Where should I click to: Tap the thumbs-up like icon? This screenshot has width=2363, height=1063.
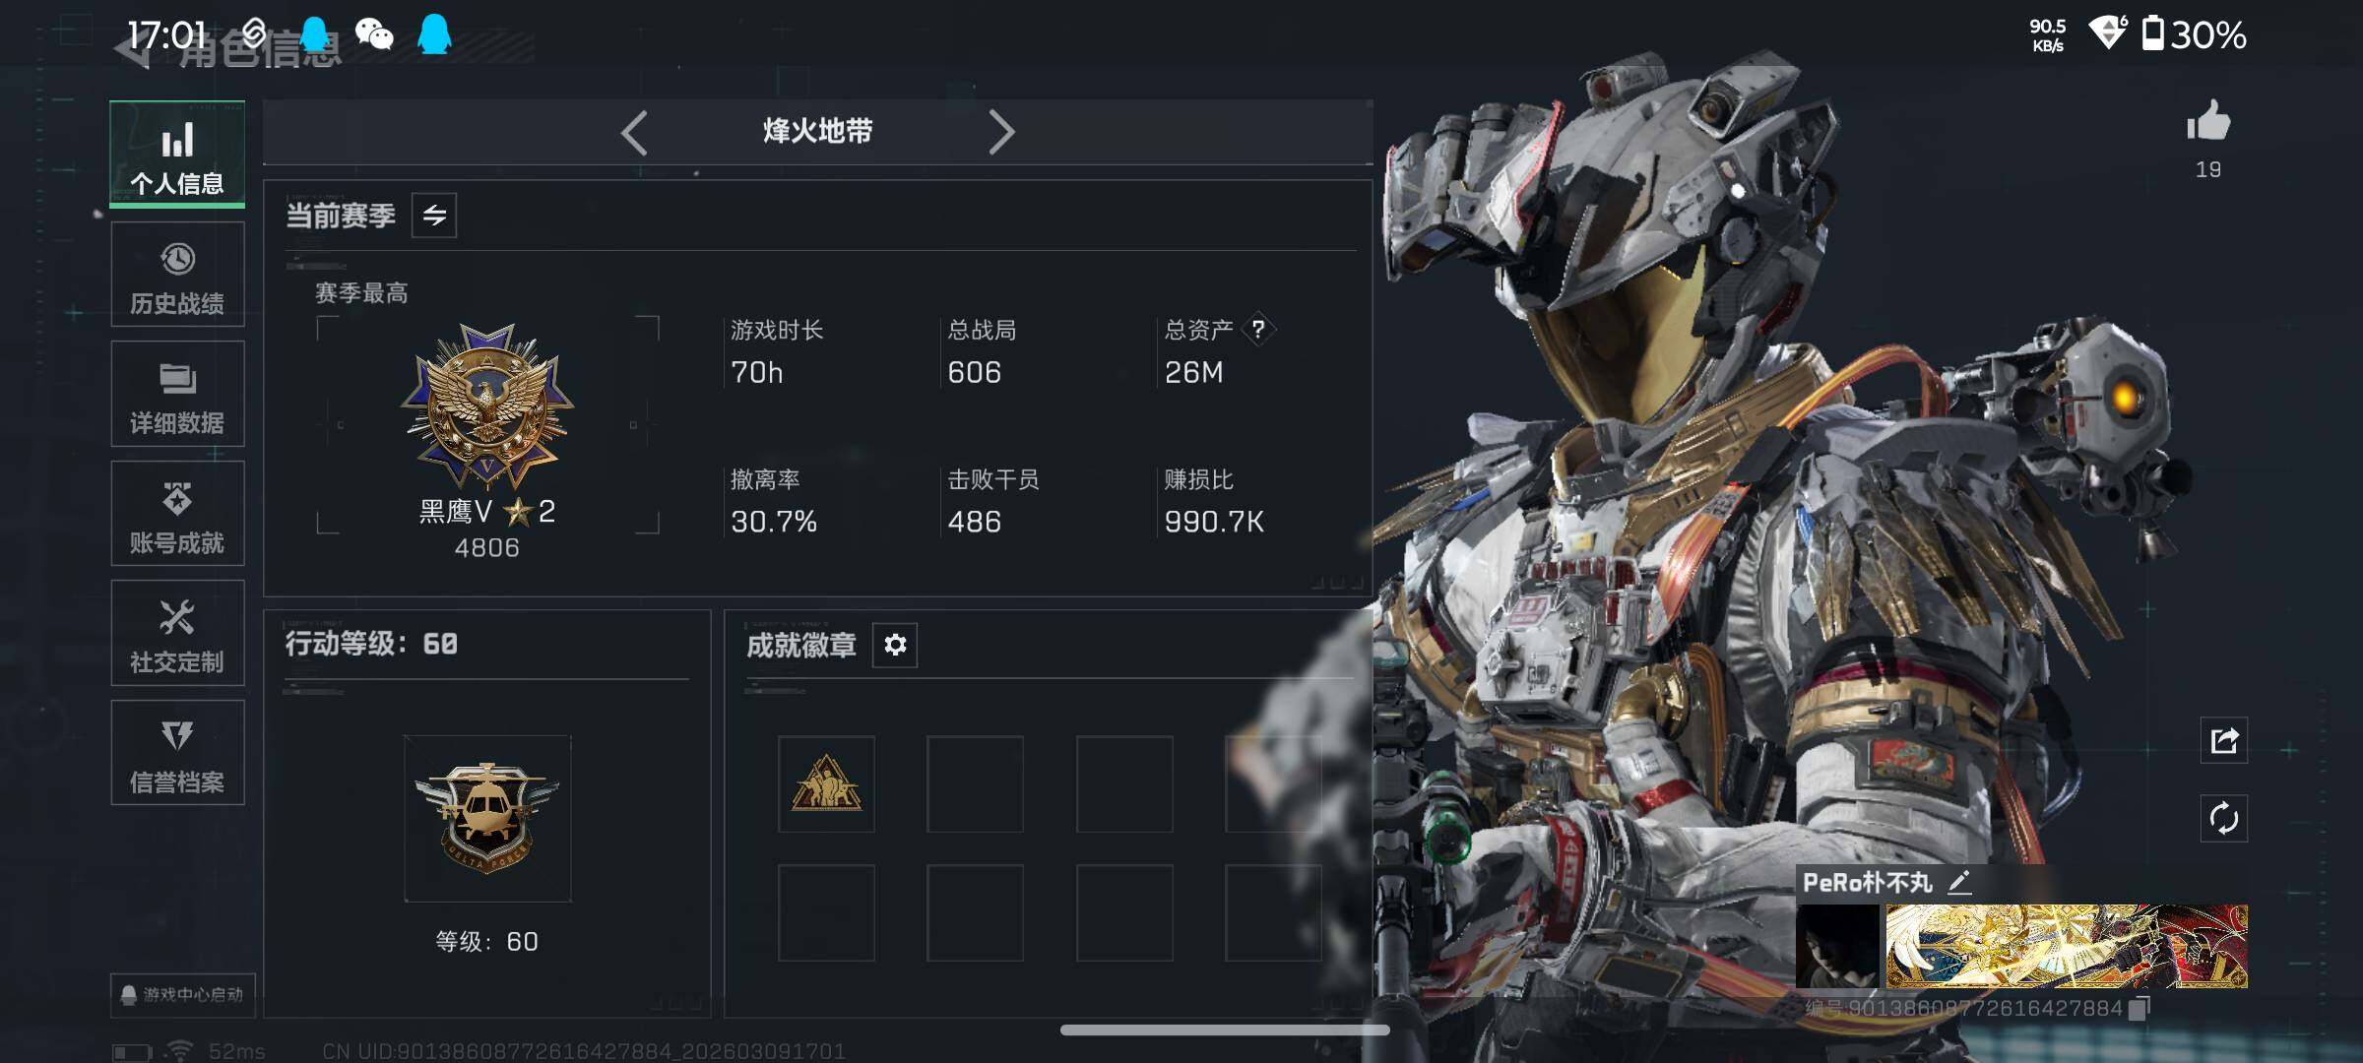tap(2207, 122)
